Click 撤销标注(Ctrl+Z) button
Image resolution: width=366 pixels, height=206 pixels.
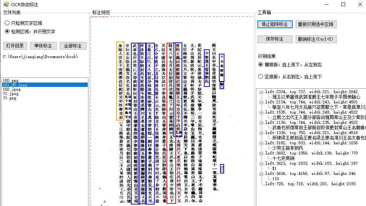316,39
